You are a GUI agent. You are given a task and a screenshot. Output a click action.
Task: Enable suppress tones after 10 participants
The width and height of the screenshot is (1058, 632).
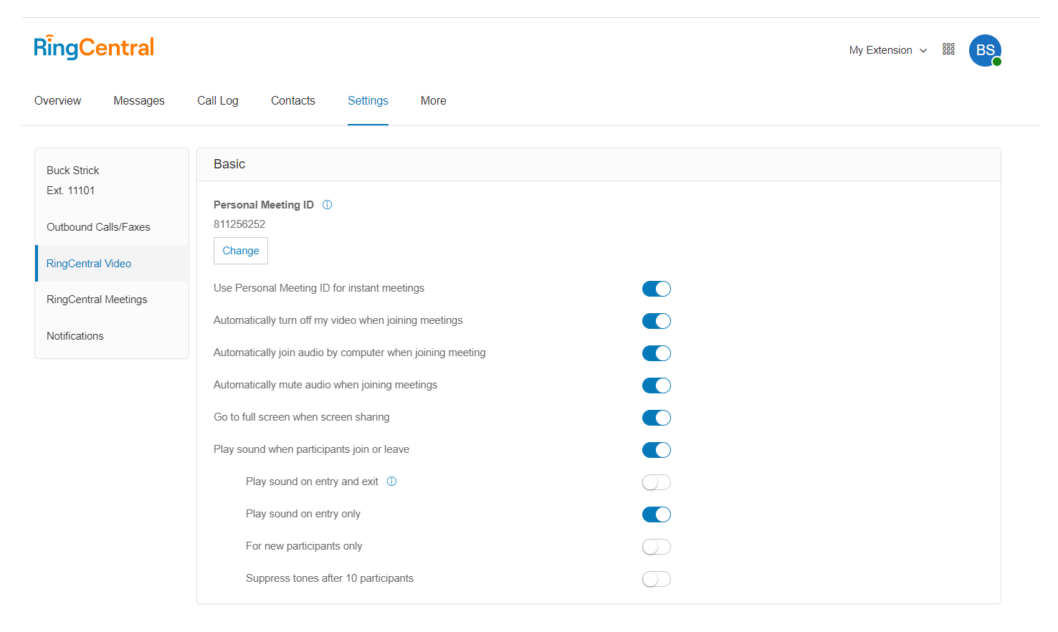[x=657, y=579]
